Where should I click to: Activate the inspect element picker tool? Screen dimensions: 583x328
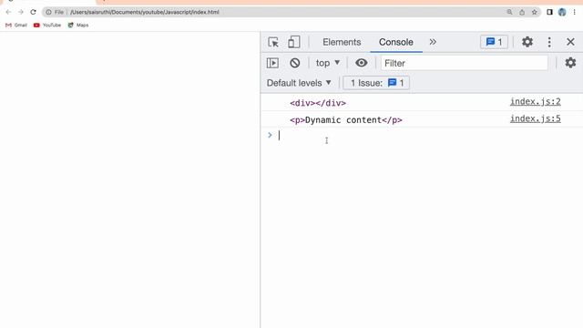coord(273,42)
